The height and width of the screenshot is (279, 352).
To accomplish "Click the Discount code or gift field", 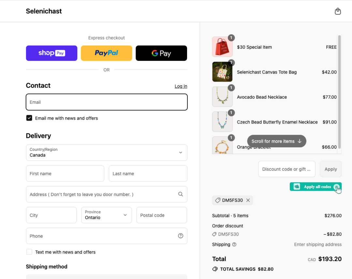I will [286, 169].
